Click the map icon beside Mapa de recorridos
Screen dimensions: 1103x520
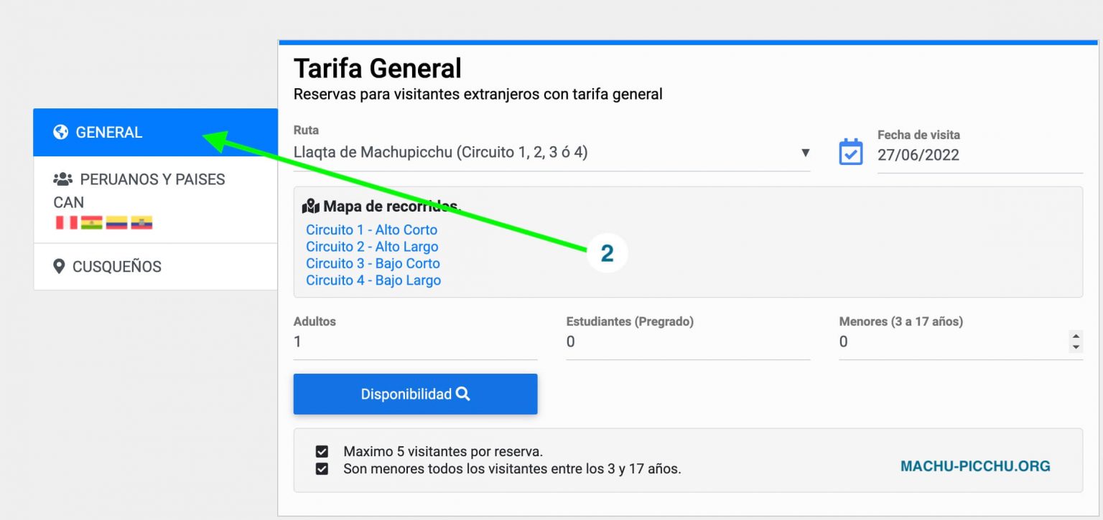tap(311, 207)
